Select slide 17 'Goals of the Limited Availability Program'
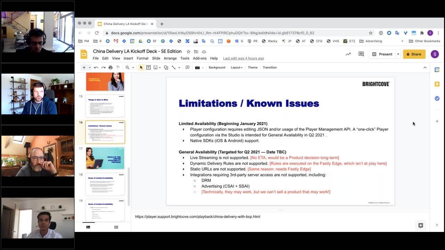 [105, 158]
